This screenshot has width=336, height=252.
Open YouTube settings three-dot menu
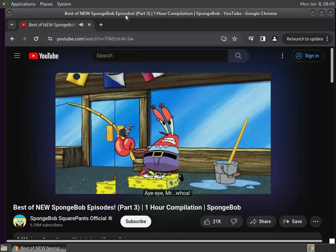click(283, 56)
